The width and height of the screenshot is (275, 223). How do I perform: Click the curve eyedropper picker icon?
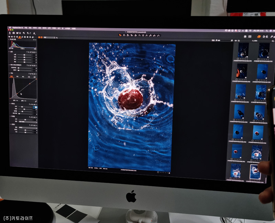pos(35,101)
